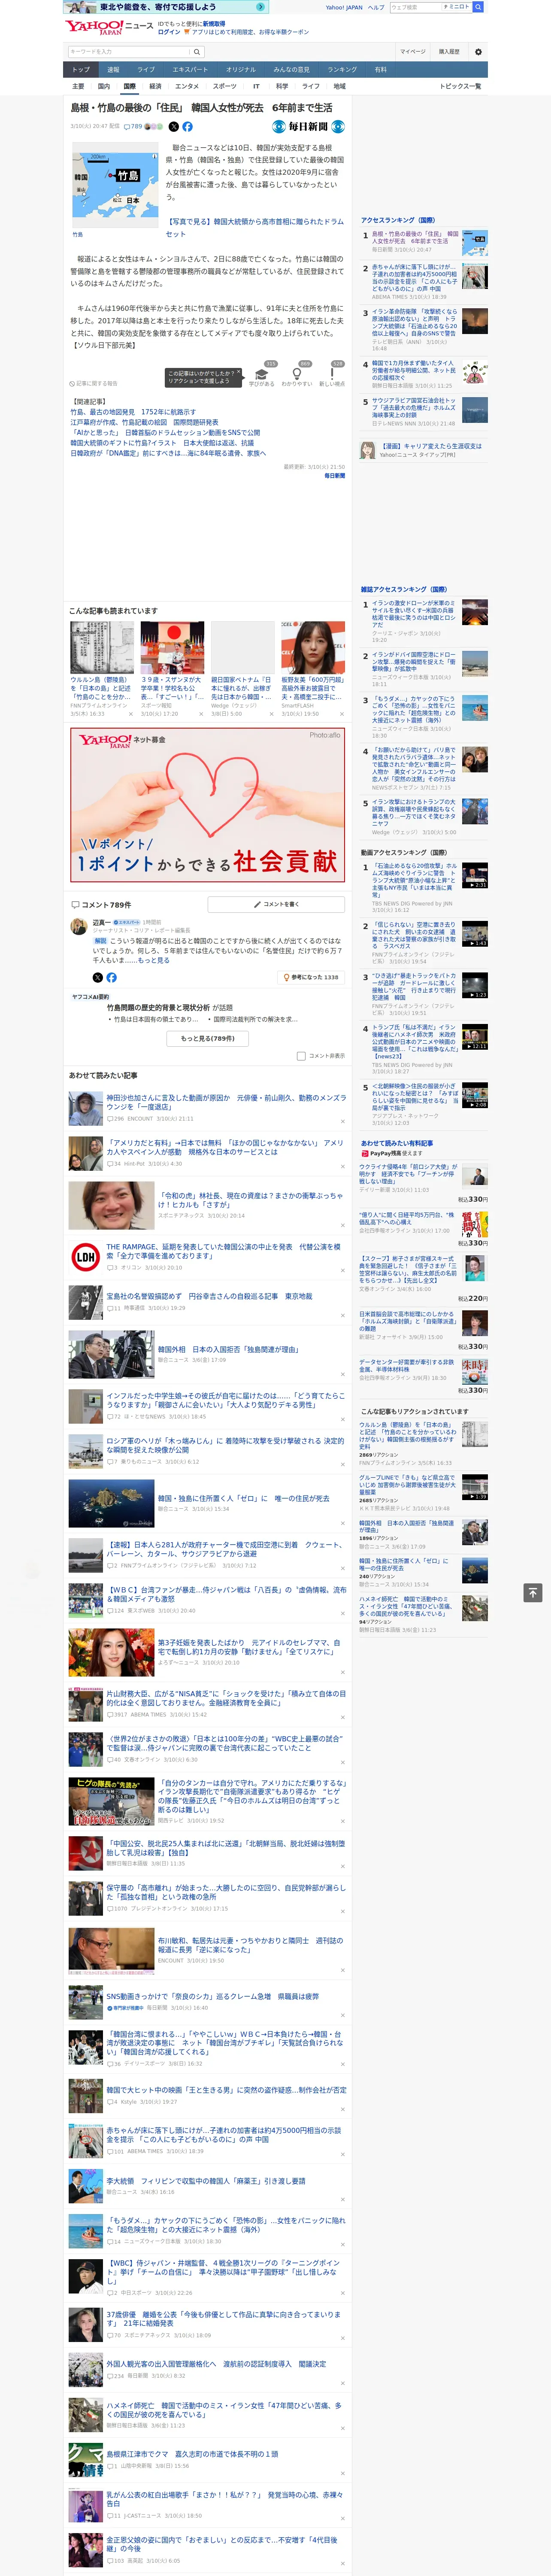Screen dimensions: 551x2576
Task: Open article 神田沙也加さんに言及した動画
Action: pyautogui.click(x=226, y=1102)
